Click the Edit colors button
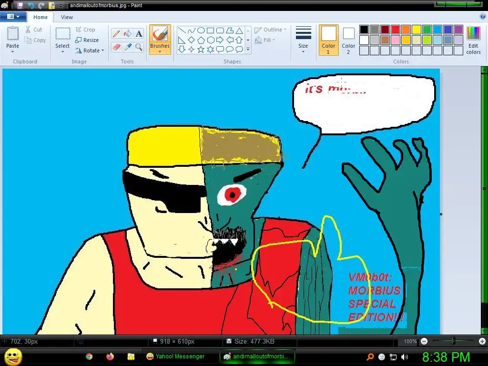 473,41
